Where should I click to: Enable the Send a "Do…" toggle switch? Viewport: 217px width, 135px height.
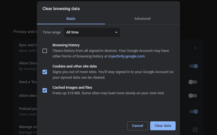tap(193, 82)
